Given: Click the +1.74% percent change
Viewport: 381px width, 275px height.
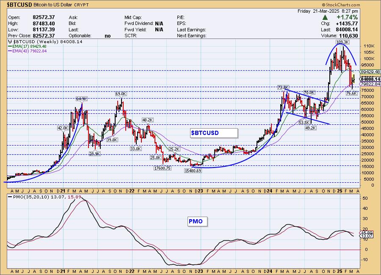Looking at the screenshot, I should pyautogui.click(x=347, y=17).
